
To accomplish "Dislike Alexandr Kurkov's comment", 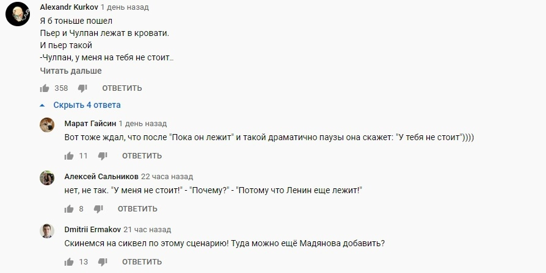I will click(x=84, y=88).
